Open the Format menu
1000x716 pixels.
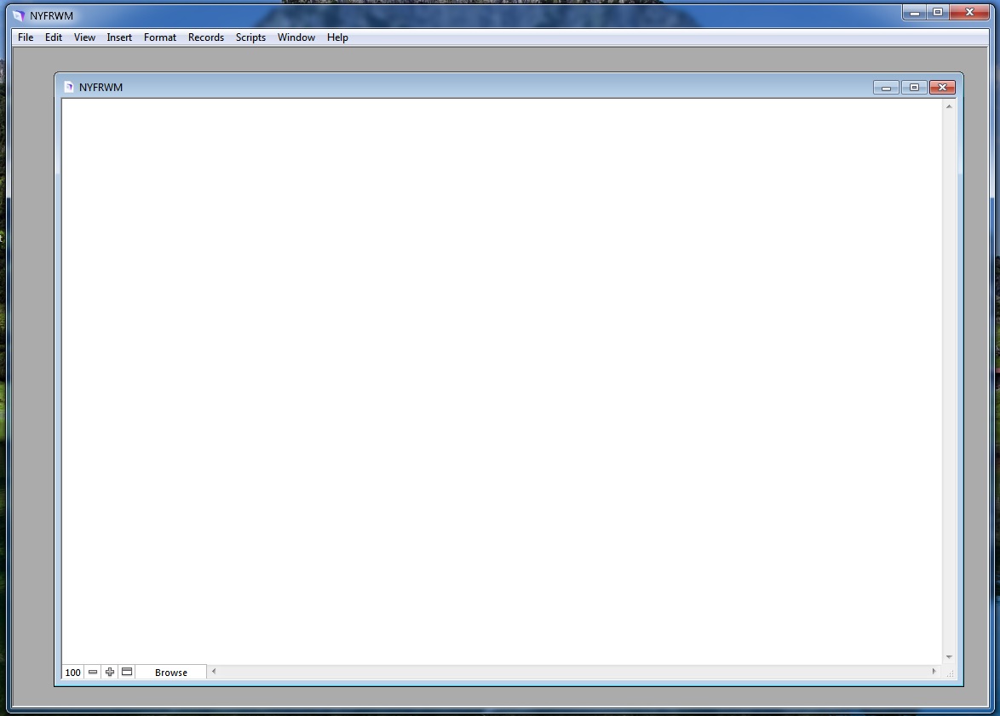click(159, 37)
